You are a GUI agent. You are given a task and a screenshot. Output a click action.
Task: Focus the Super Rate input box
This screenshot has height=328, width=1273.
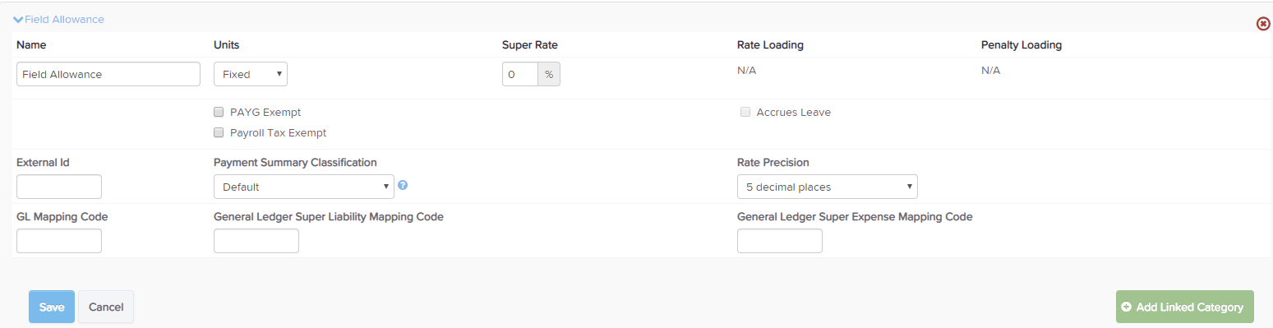pyautogui.click(x=520, y=74)
